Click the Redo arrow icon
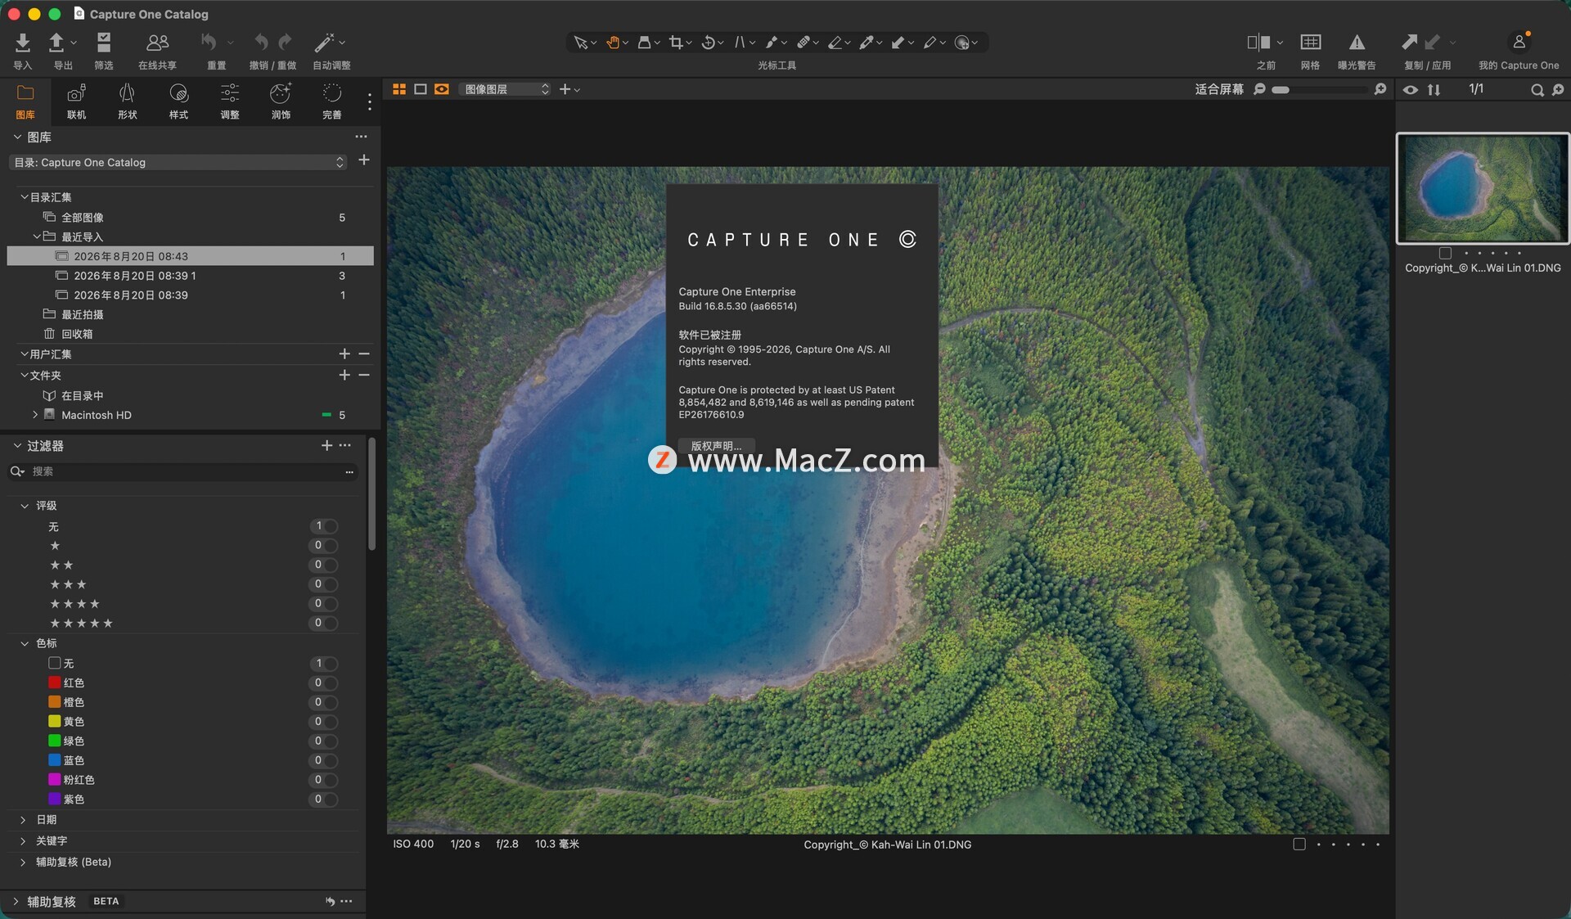1571x919 pixels. coord(285,42)
